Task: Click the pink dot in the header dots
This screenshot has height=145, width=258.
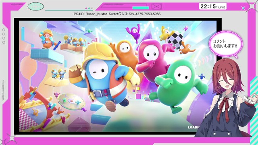Action: pyautogui.click(x=86, y=8)
